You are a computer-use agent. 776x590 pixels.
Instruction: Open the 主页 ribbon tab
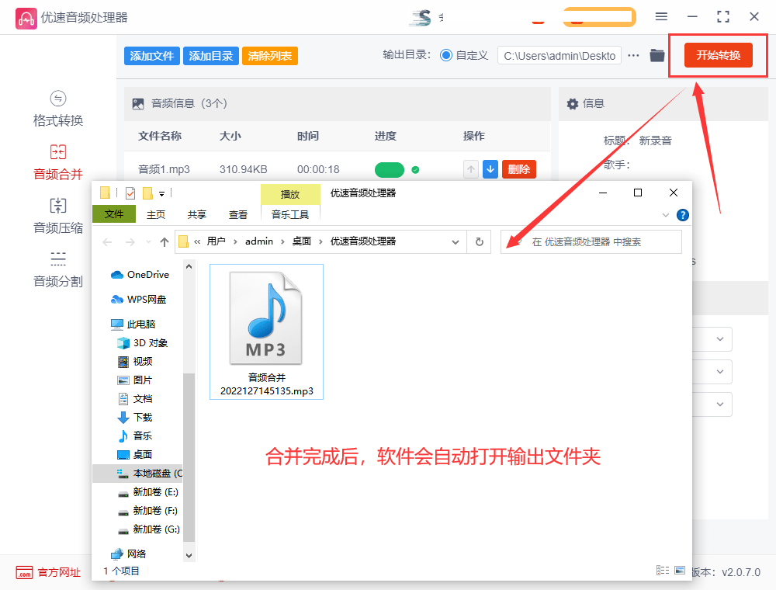coord(156,214)
